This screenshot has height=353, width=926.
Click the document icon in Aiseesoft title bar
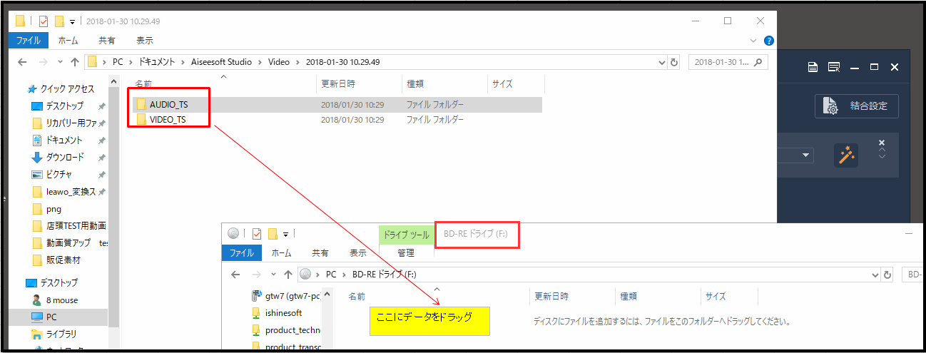pyautogui.click(x=813, y=67)
